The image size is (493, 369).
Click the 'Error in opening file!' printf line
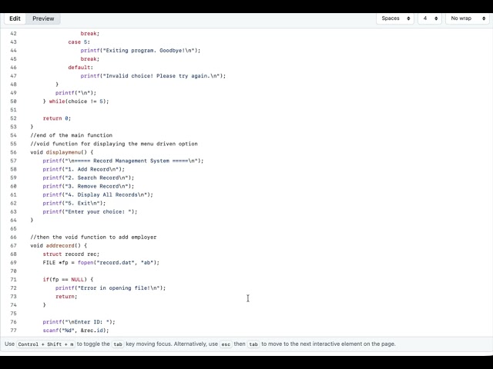110,288
